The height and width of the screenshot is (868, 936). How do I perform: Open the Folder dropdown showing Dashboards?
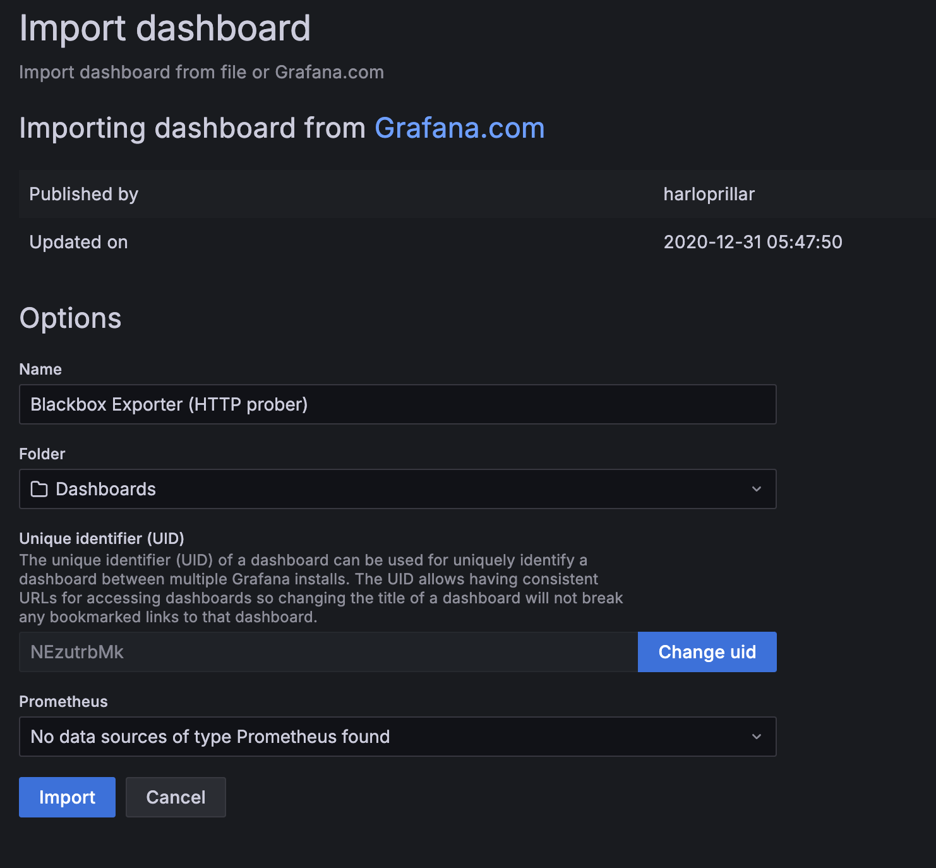398,489
